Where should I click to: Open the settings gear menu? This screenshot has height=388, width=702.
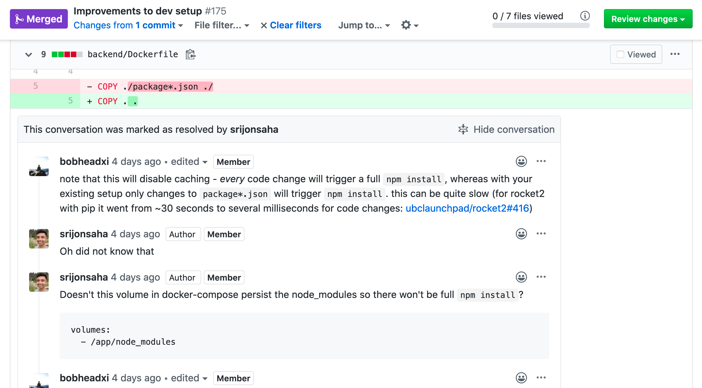point(409,25)
